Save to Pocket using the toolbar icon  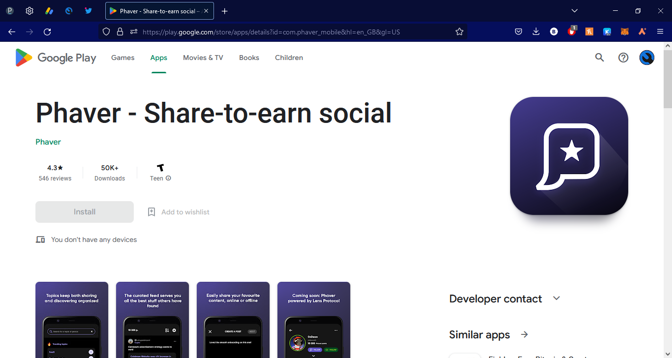click(x=519, y=31)
